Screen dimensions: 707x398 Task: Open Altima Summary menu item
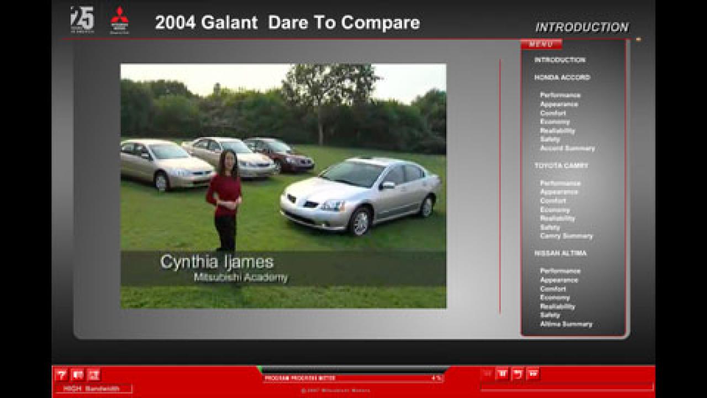point(566,324)
